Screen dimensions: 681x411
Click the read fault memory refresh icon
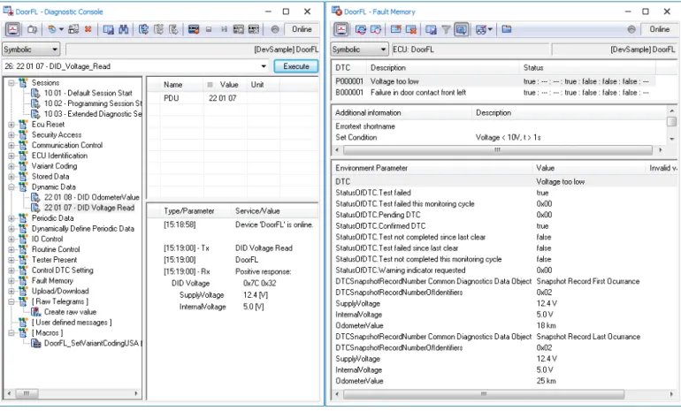[361, 29]
